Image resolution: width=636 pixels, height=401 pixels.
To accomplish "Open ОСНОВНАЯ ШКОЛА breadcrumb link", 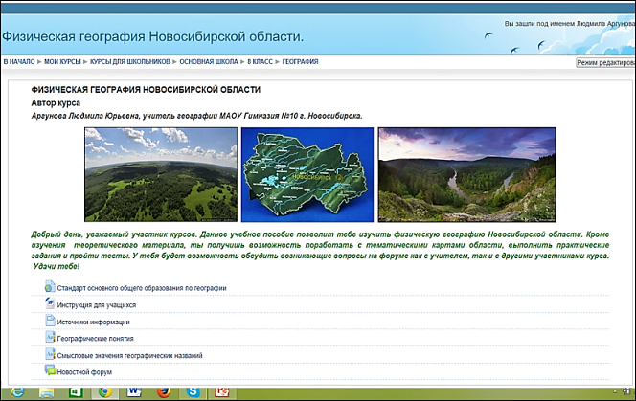I will (209, 62).
